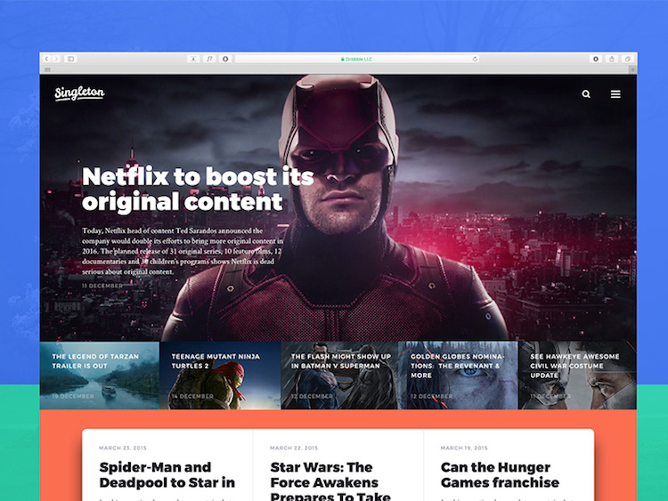
Task: Click the March 19, 2015 date label
Action: point(464,448)
